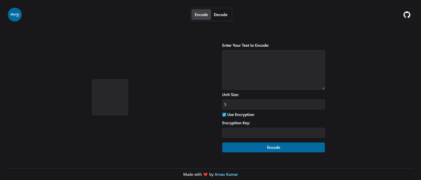Viewport: 421px width, 180px height.
Task: Open the Arnav Kumar link
Action: point(226,174)
